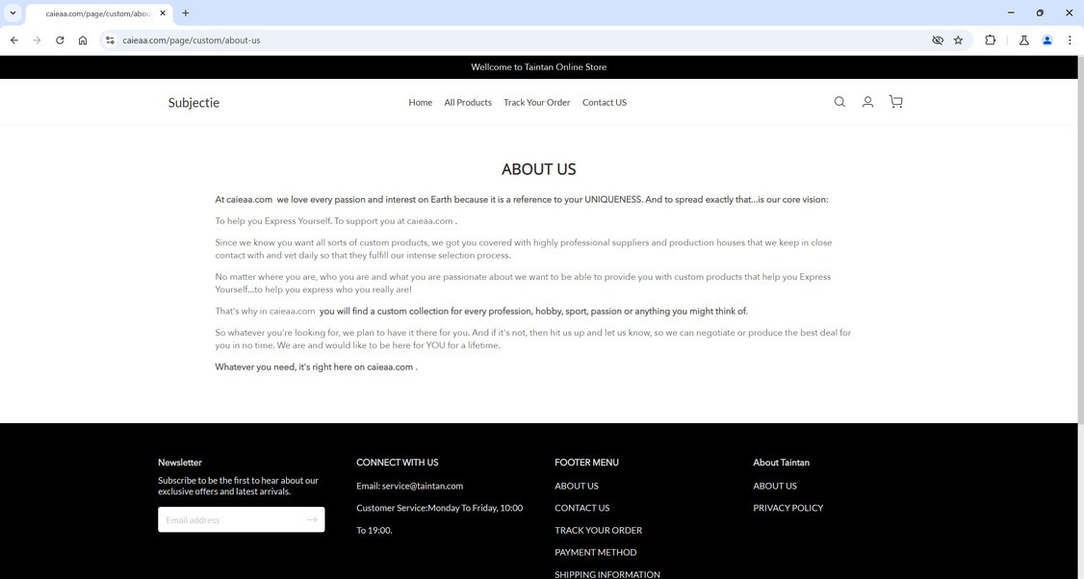The width and height of the screenshot is (1084, 579).
Task: Click the FOOTER MENU heading
Action: coord(586,463)
